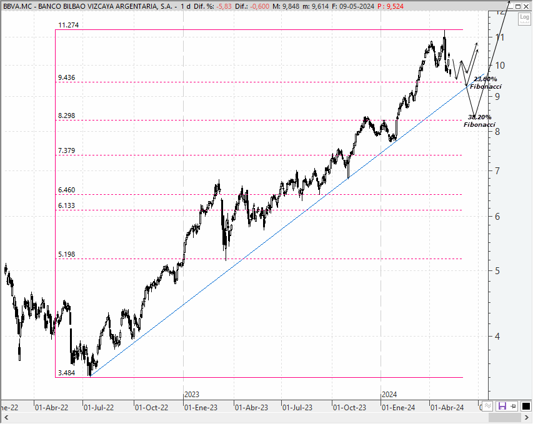
Task: Click the closing price P: 9,524
Action: tap(391, 6)
